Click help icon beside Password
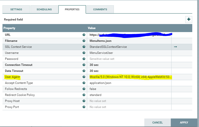 click(x=84, y=59)
